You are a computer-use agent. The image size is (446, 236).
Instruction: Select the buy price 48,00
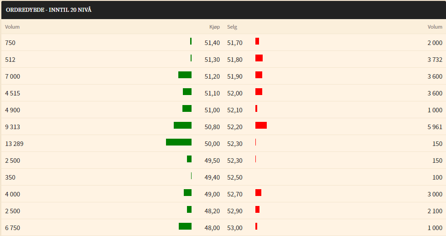coord(212,228)
